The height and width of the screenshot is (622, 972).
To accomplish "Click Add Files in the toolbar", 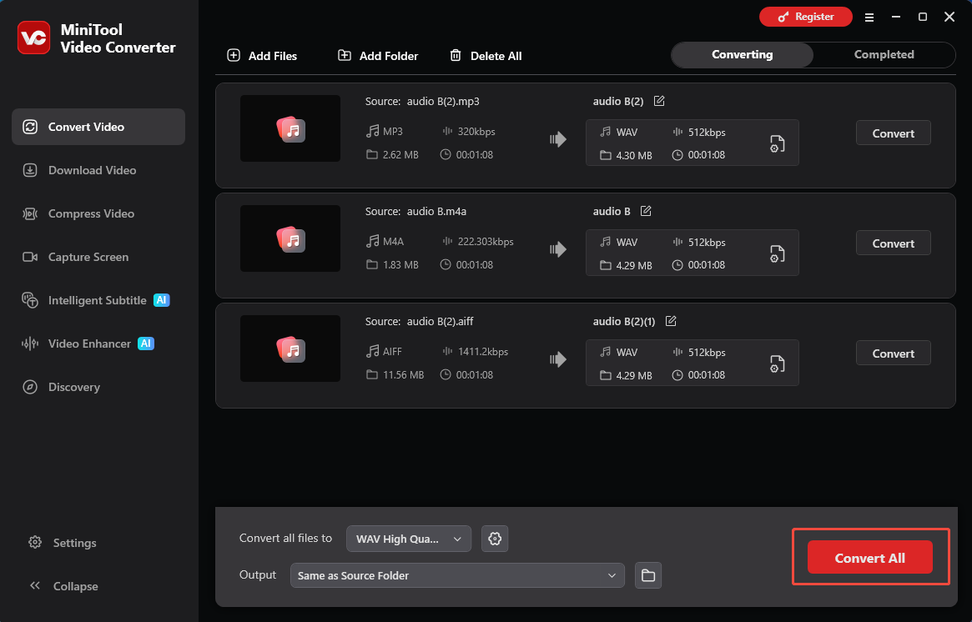I will (x=262, y=56).
